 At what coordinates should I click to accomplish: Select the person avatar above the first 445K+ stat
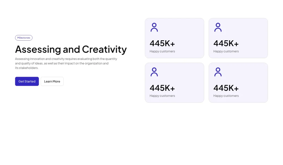(154, 27)
